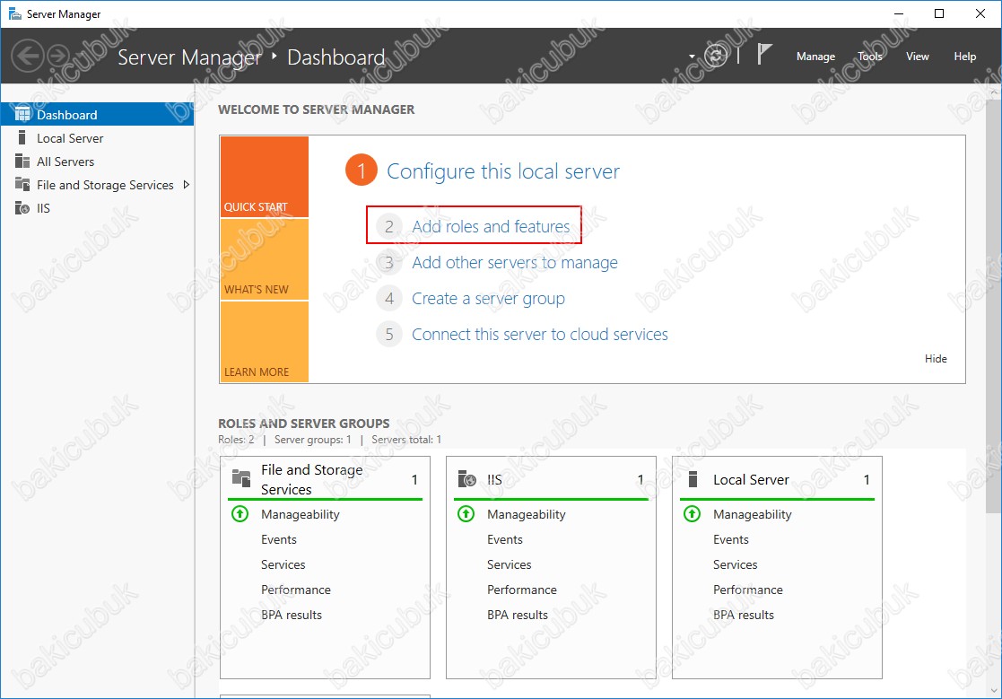Open Services in File and Storage tile
The height and width of the screenshot is (699, 1002).
pyautogui.click(x=283, y=564)
